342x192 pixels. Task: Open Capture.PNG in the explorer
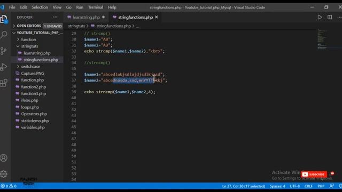coord(33,74)
